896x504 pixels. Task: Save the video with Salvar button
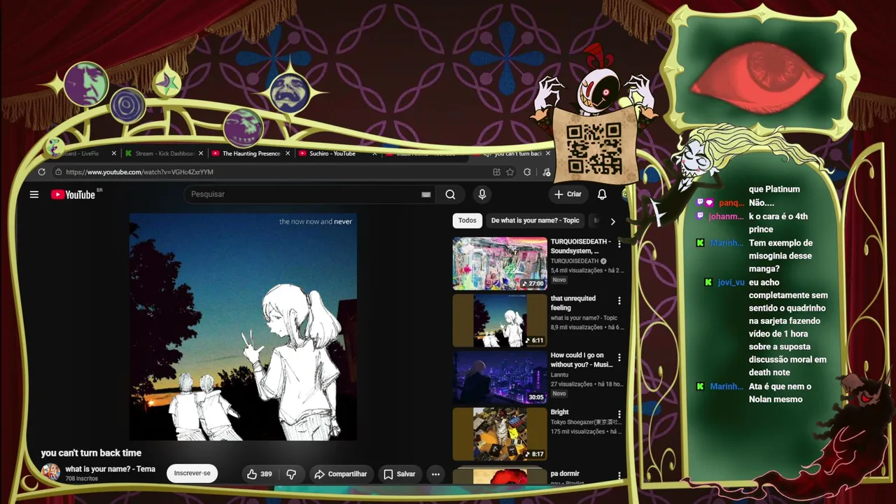tap(399, 474)
